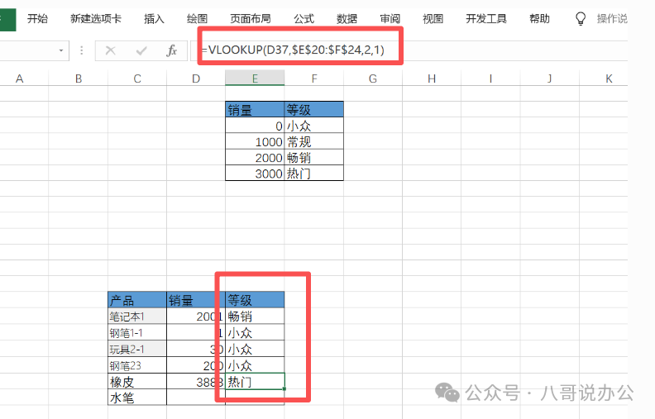The image size is (655, 419).
Task: Click the fill handle of the active cell
Action: [284, 388]
